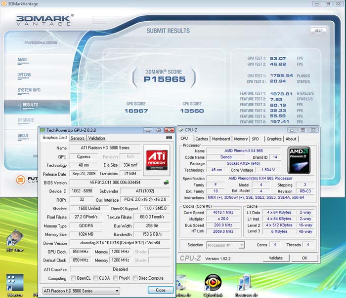Go to OPTIONS in 3DMark sidebar
346x298 pixels.
coord(24,75)
